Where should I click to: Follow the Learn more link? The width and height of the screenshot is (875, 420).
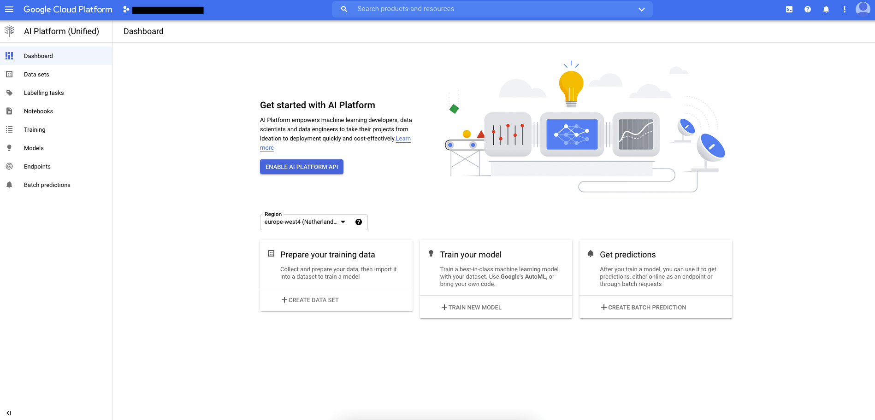[403, 139]
